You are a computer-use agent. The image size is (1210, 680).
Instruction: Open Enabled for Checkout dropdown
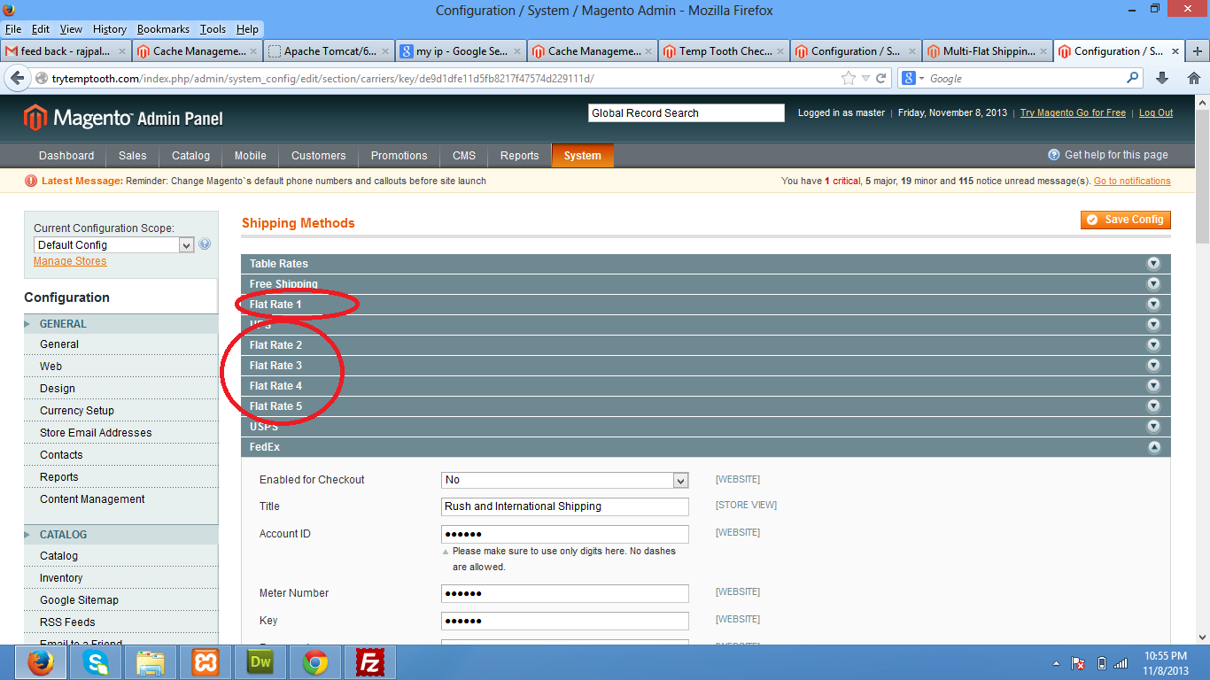click(x=565, y=480)
